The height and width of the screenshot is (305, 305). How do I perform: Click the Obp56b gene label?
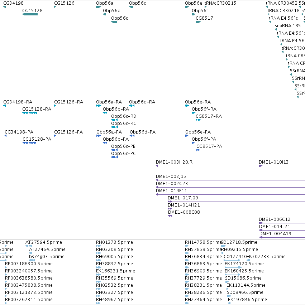[111, 10]
